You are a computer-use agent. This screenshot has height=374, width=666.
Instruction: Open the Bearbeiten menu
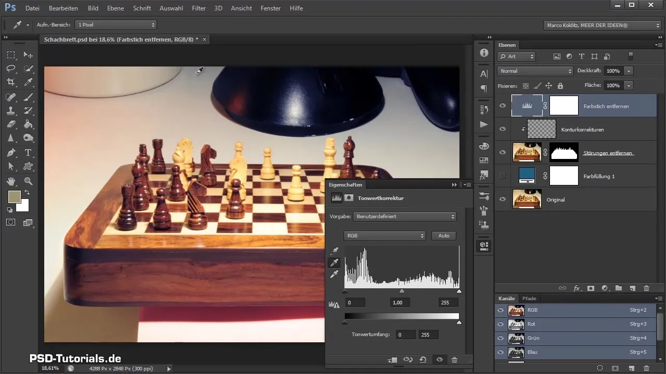[x=63, y=8]
